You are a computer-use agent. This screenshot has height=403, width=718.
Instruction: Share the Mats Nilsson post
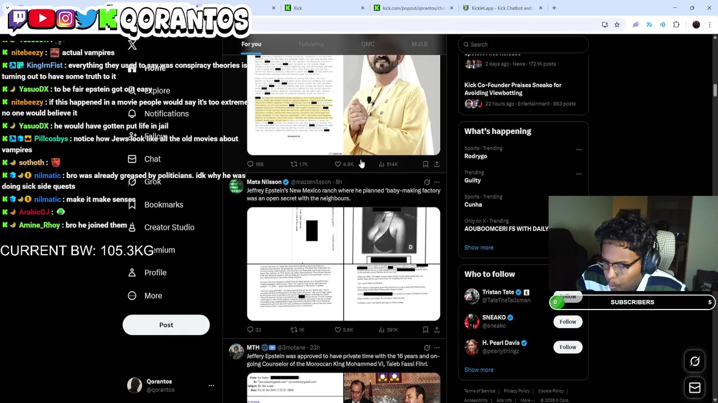click(437, 330)
